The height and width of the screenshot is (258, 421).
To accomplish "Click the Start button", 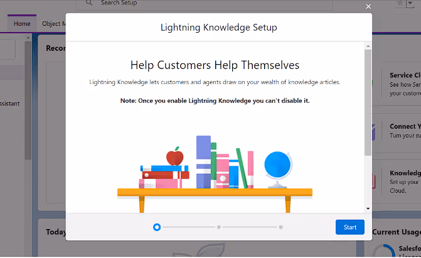I will click(350, 227).
